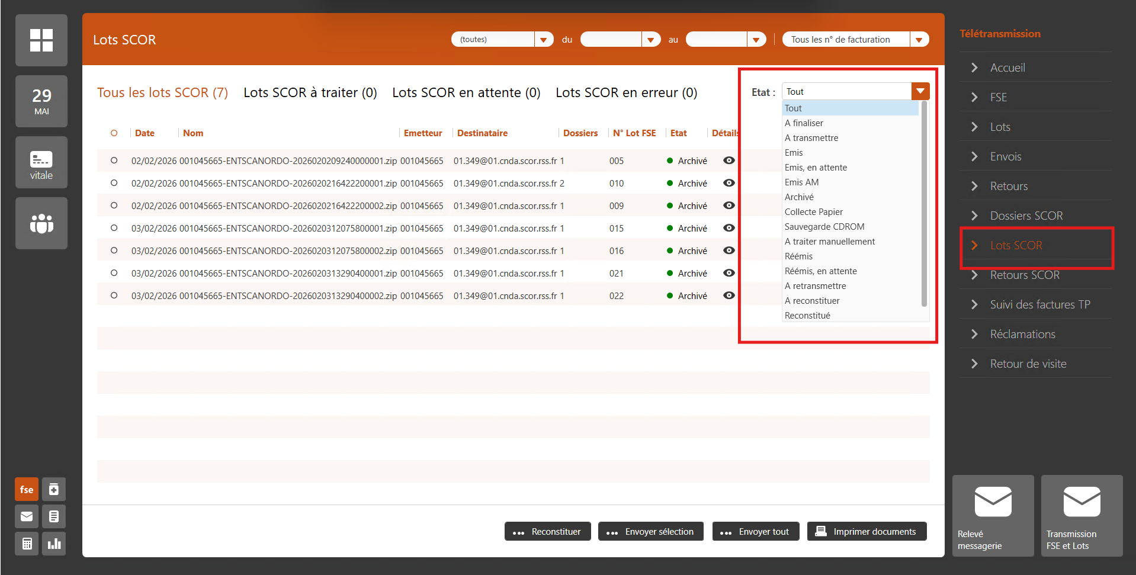View details of lot 015
Image resolution: width=1136 pixels, height=575 pixels.
729,228
